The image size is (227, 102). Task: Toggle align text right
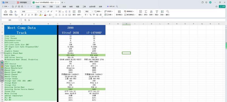pos(63,15)
